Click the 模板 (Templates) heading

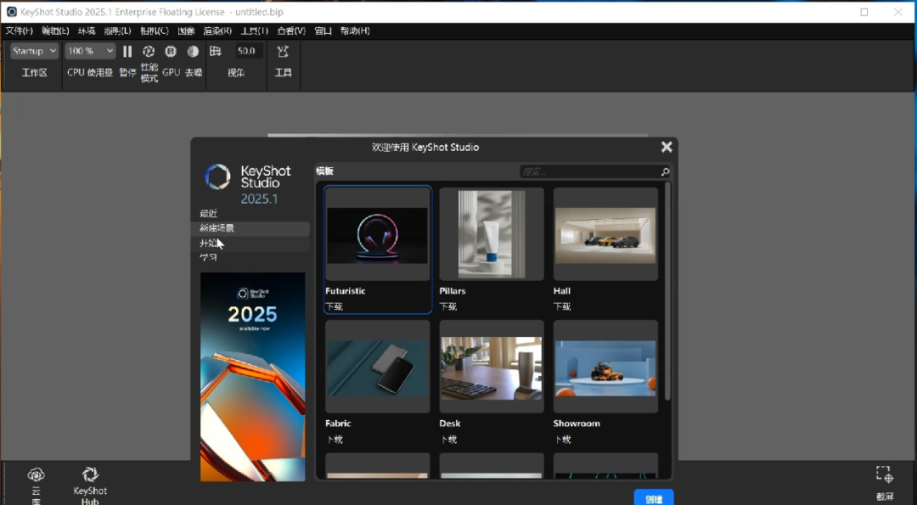tap(324, 171)
